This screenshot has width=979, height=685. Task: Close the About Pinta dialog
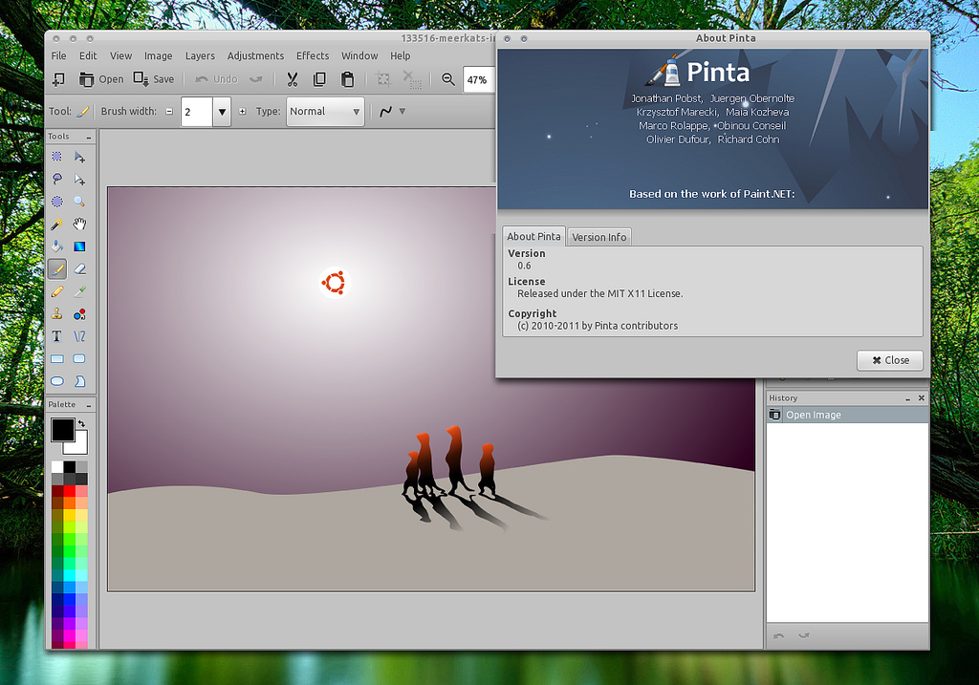tap(889, 360)
